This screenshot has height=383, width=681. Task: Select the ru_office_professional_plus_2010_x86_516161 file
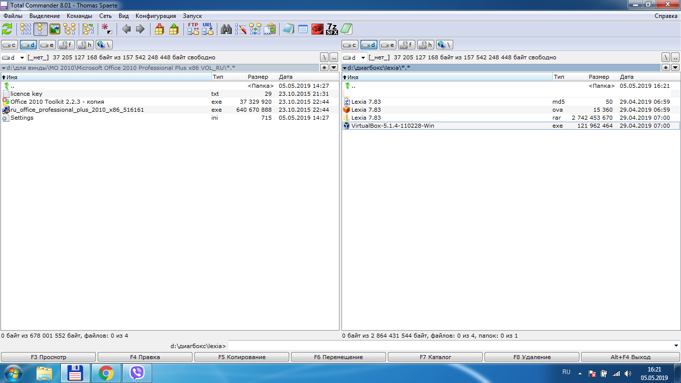coord(170,110)
